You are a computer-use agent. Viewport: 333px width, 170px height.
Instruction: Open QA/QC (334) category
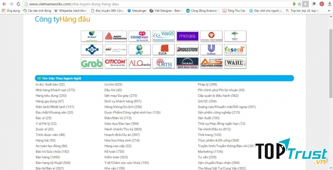tap(207, 101)
